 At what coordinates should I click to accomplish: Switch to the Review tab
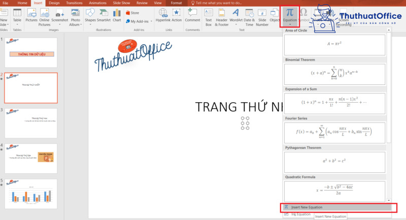click(x=142, y=3)
